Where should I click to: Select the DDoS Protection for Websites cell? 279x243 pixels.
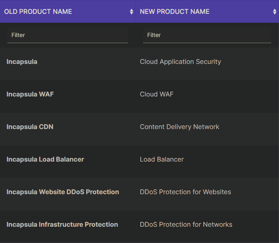click(x=185, y=192)
